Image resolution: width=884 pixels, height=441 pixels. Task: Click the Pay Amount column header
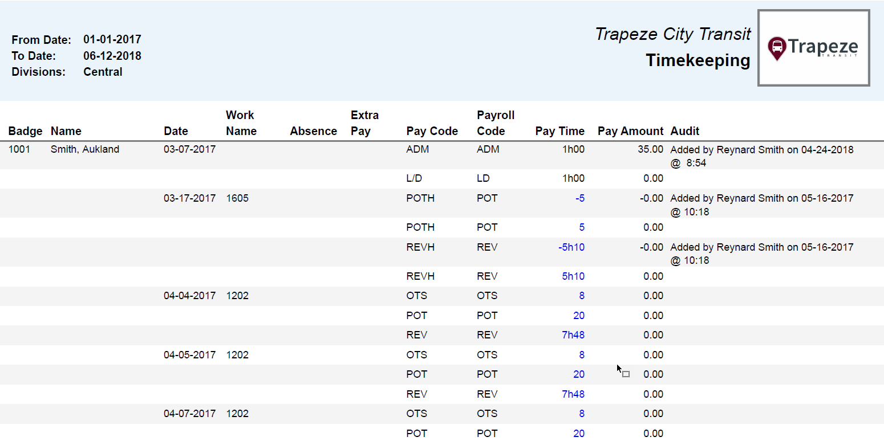[630, 130]
